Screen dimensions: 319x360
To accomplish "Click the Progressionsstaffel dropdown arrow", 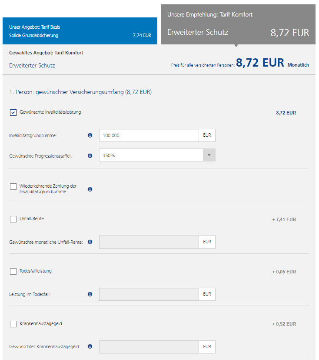I will pyautogui.click(x=209, y=155).
